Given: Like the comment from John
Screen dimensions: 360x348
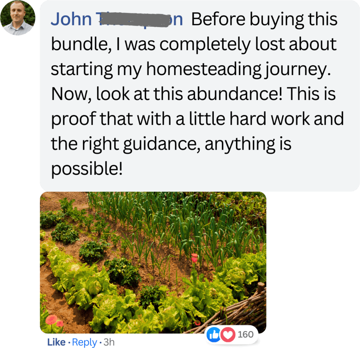Looking at the screenshot, I should (x=56, y=342).
